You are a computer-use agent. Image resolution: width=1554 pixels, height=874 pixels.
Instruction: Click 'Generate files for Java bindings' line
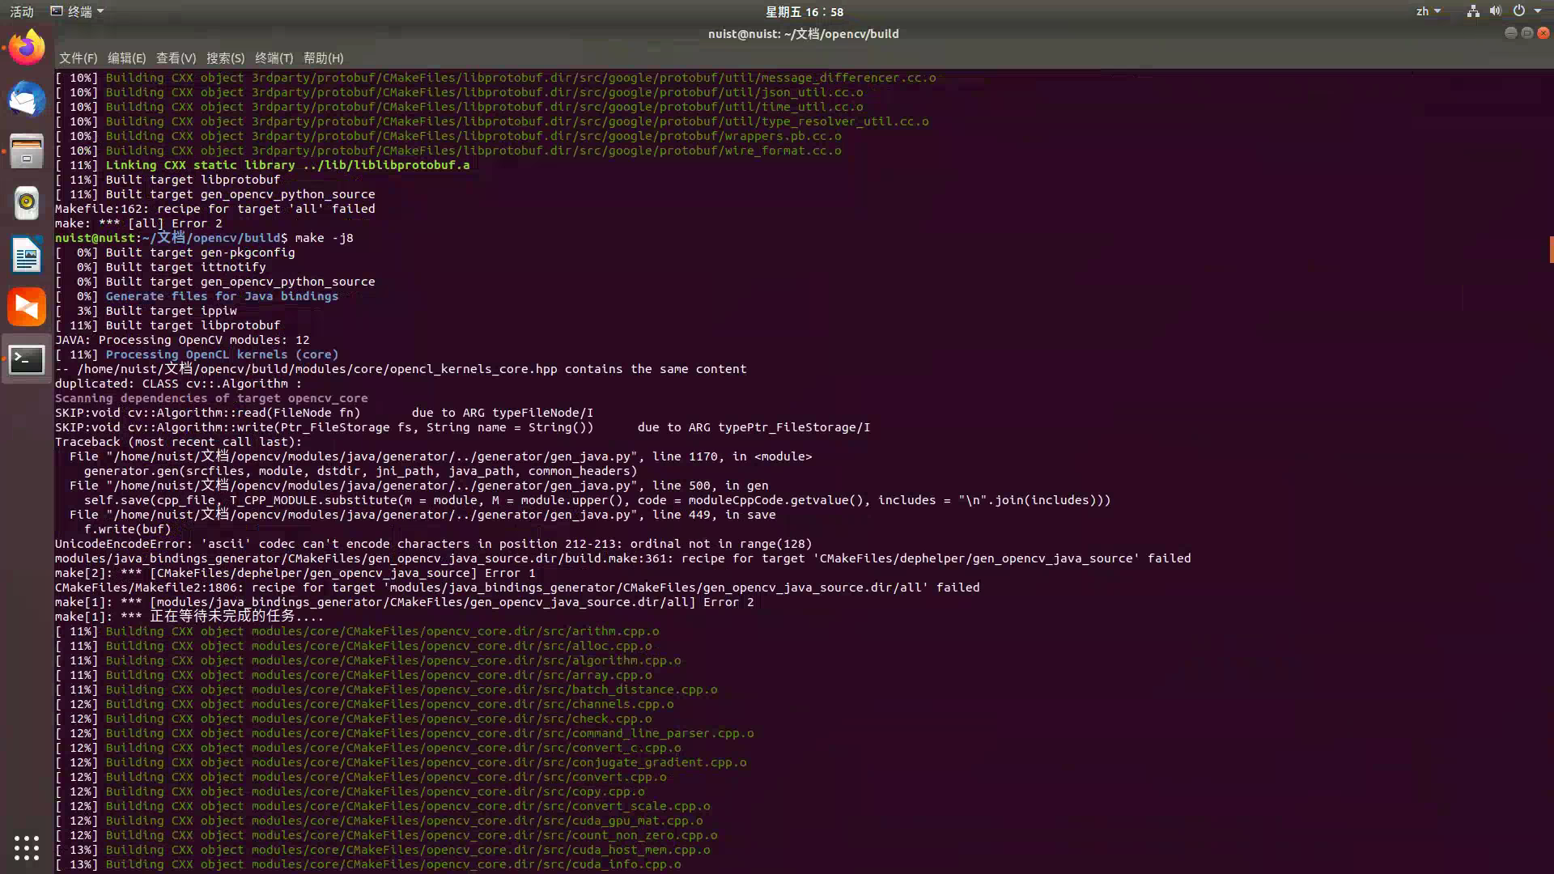click(x=197, y=296)
